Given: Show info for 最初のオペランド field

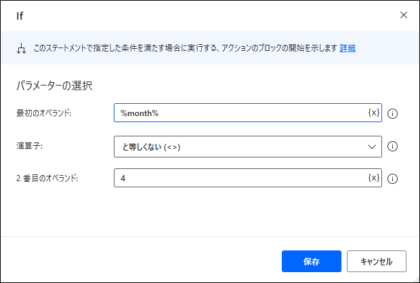Looking at the screenshot, I should click(x=392, y=113).
